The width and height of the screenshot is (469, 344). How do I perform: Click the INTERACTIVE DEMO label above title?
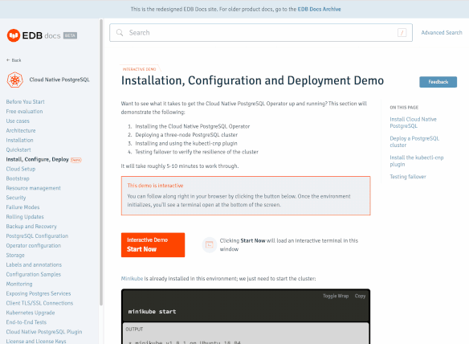[140, 69]
